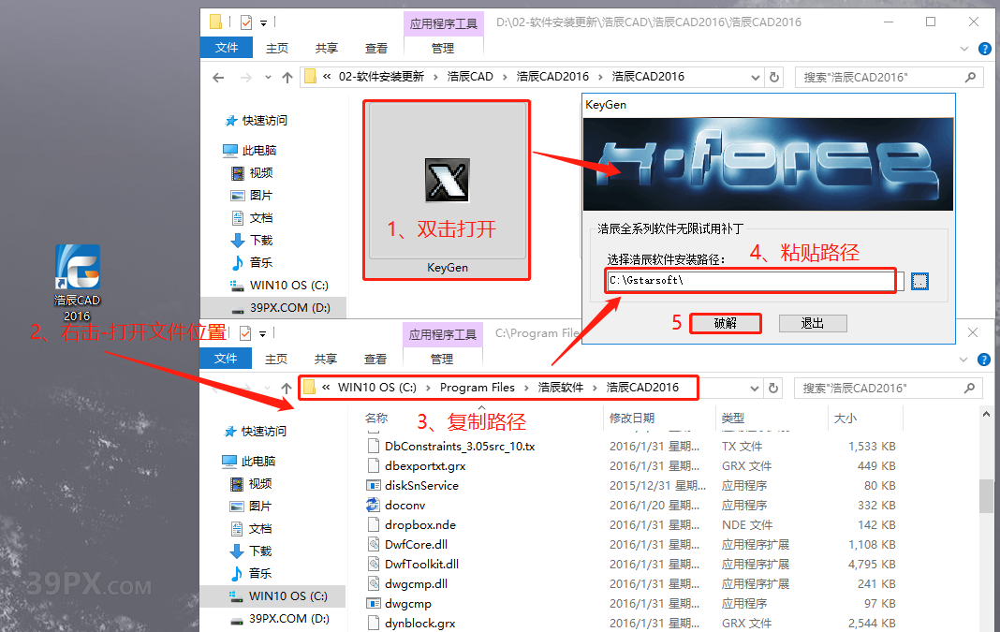Open 主页 tab in bottom Explorer window

pyautogui.click(x=276, y=359)
